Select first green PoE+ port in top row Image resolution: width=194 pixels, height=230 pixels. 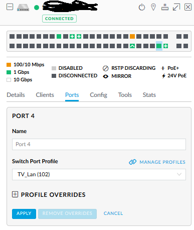tap(72, 36)
